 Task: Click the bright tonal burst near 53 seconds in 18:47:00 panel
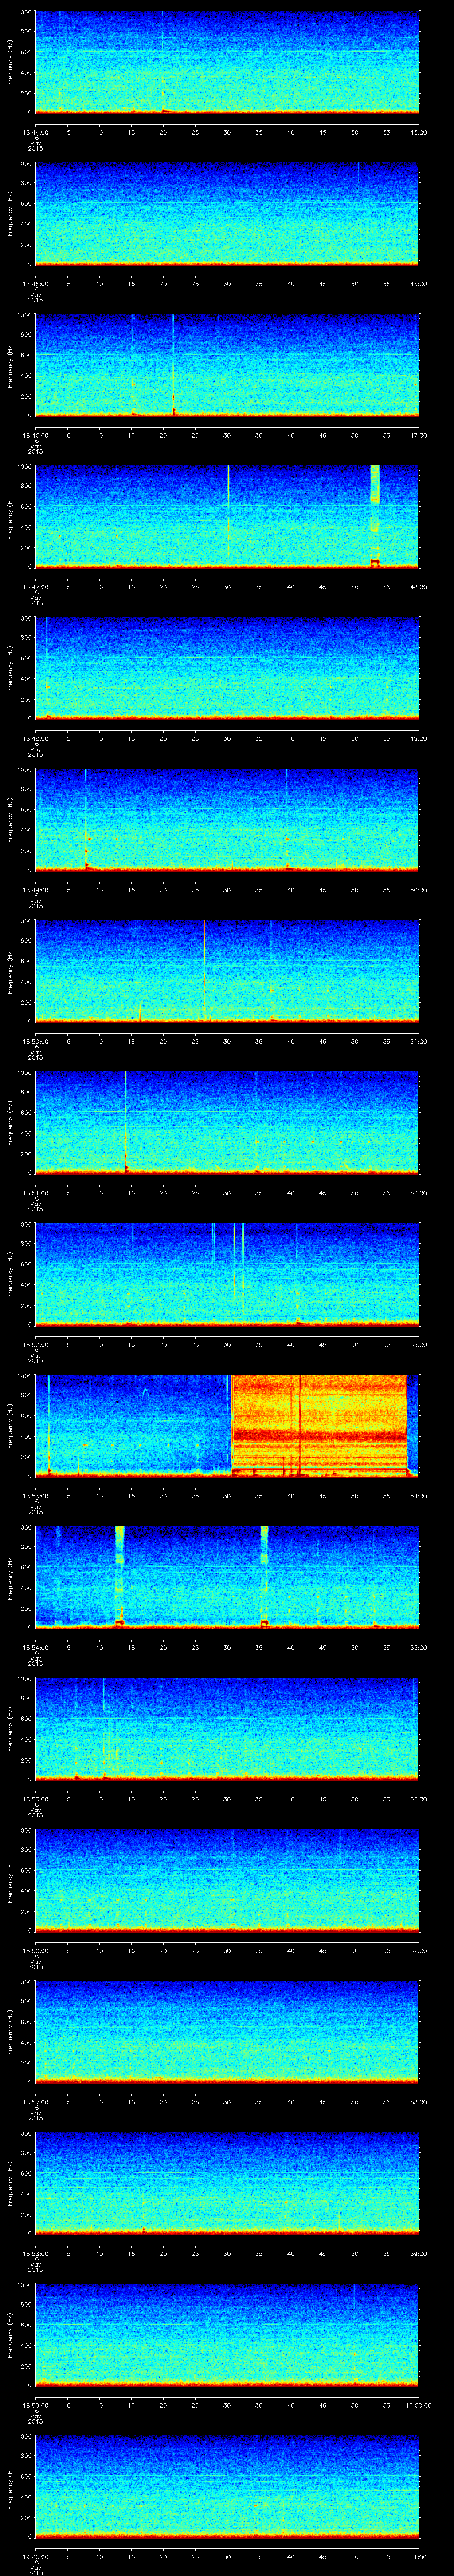[x=375, y=517]
